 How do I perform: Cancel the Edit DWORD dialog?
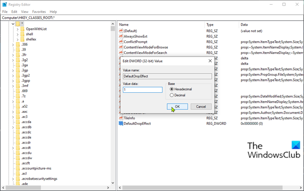click(201, 107)
